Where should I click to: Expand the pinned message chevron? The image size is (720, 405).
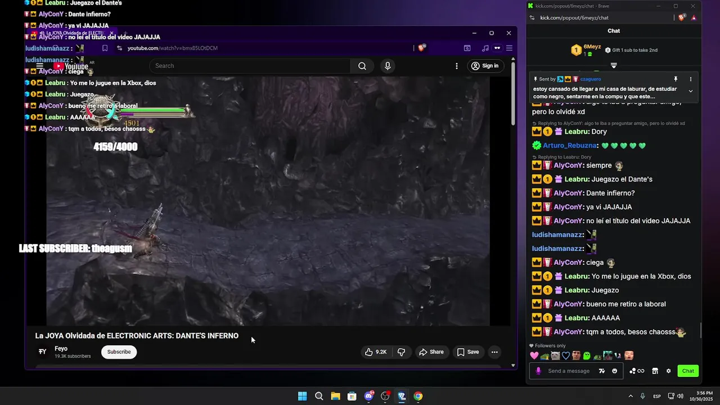[691, 91]
